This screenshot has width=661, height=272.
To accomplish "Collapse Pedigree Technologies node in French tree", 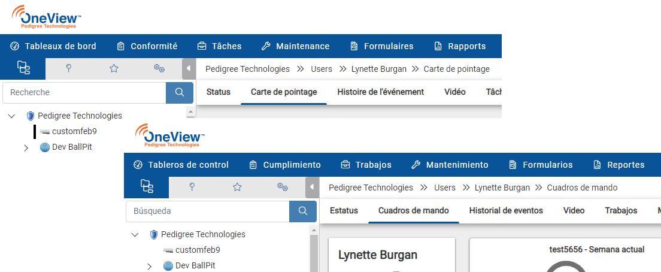I will coord(12,116).
